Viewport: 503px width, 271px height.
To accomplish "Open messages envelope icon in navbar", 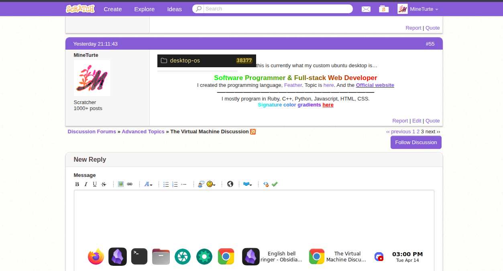I will [x=366, y=9].
